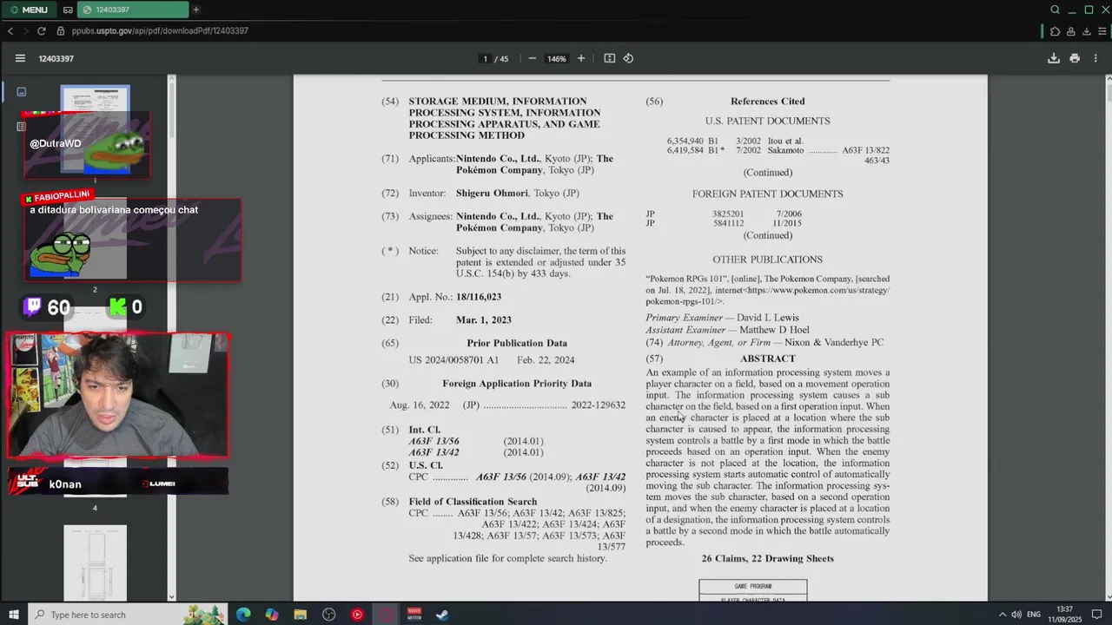Open the browser downloads icon
This screenshot has height=625, width=1112.
(x=1086, y=31)
